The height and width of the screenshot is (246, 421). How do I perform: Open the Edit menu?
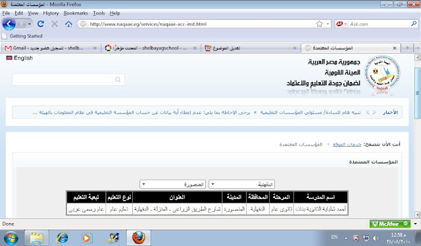click(18, 13)
